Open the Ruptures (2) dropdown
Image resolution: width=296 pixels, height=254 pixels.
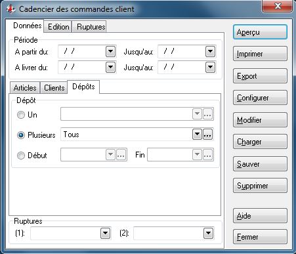tap(208, 234)
